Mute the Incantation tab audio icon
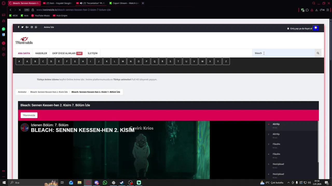The height and width of the screenshot is (186, 332). click(x=81, y=3)
